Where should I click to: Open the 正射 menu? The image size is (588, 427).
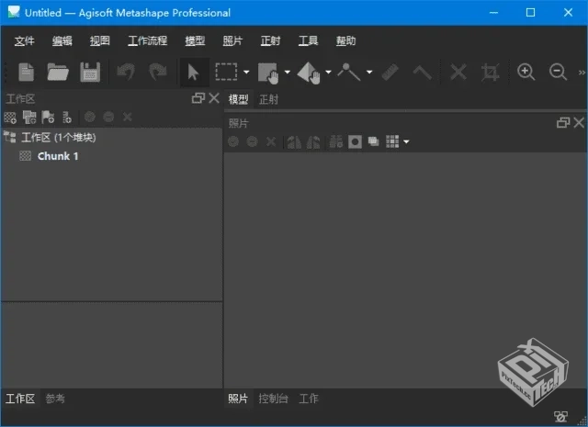tap(270, 40)
